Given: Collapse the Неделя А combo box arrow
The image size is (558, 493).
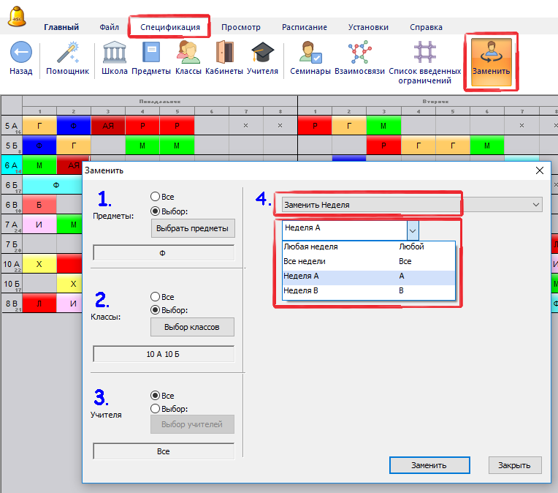Looking at the screenshot, I should click(413, 230).
